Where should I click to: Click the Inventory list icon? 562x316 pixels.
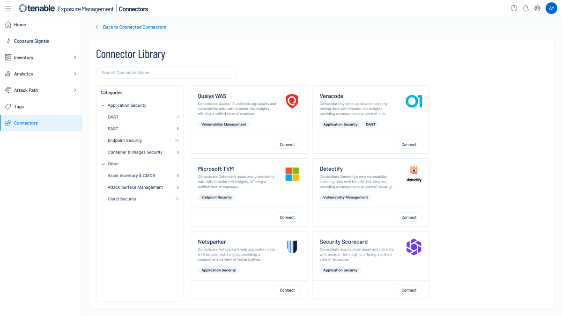click(8, 58)
